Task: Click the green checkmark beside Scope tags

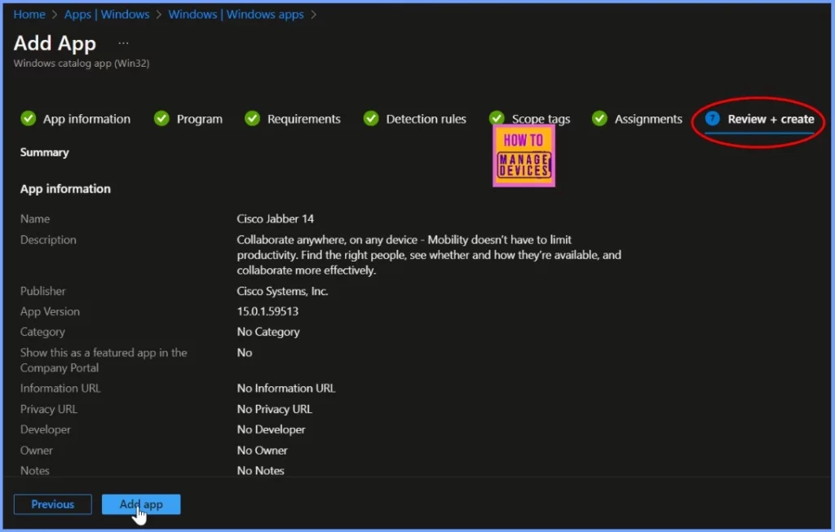Action: 497,117
